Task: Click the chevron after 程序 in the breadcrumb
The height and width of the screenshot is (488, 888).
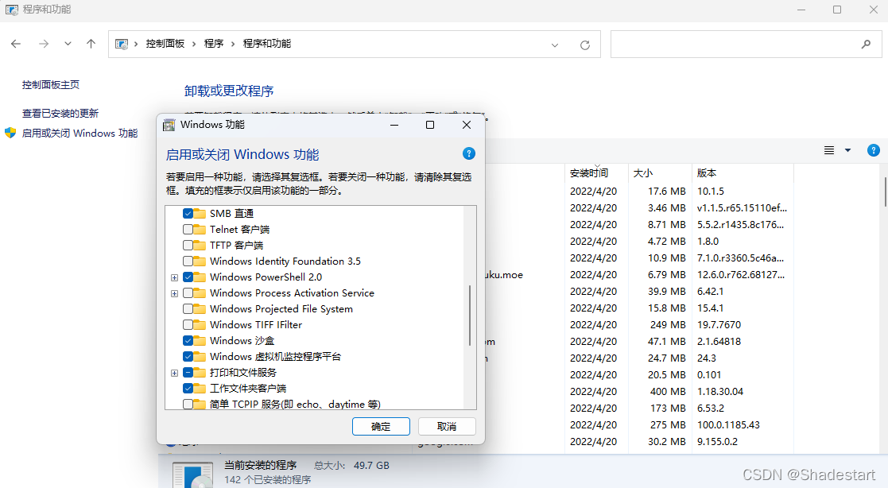Action: (233, 44)
